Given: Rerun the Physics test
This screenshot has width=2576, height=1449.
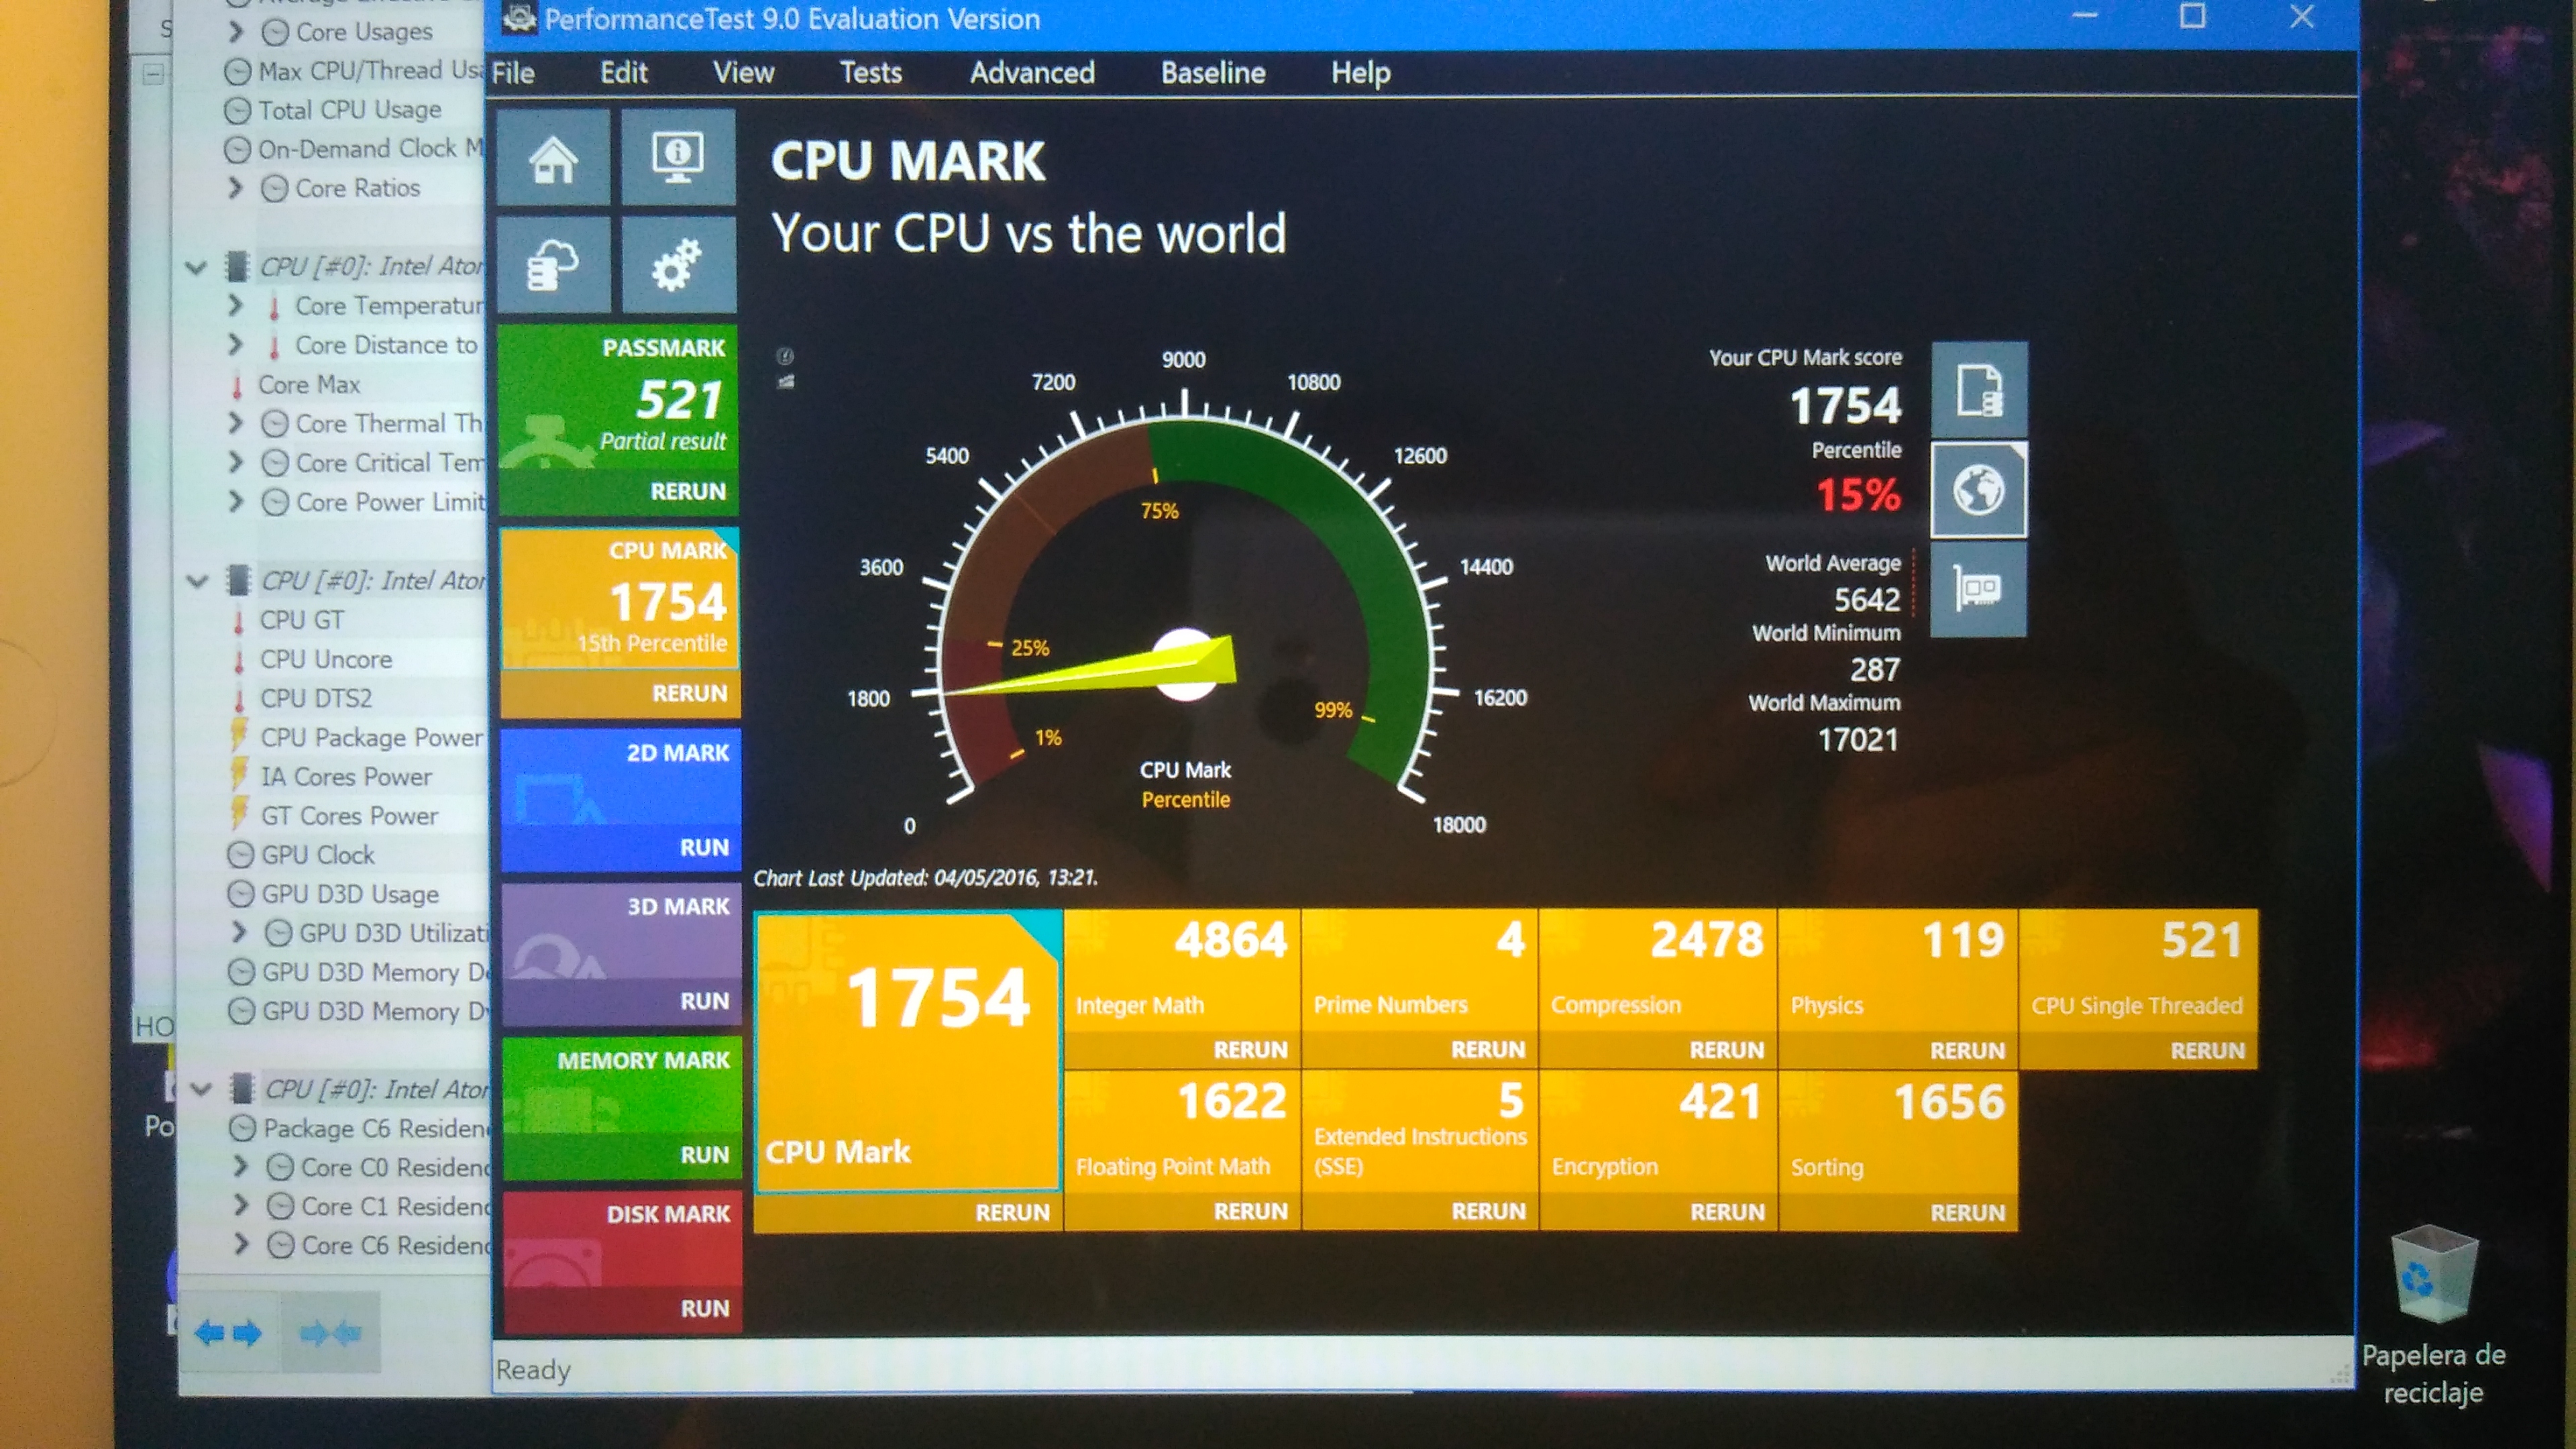Looking at the screenshot, I should pyautogui.click(x=1967, y=1051).
